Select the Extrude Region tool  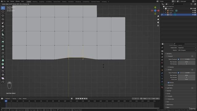(x=3, y=42)
